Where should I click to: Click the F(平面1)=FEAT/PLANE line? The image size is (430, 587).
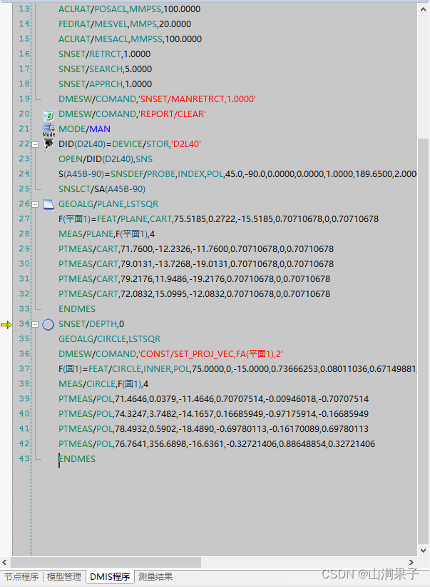coord(219,219)
